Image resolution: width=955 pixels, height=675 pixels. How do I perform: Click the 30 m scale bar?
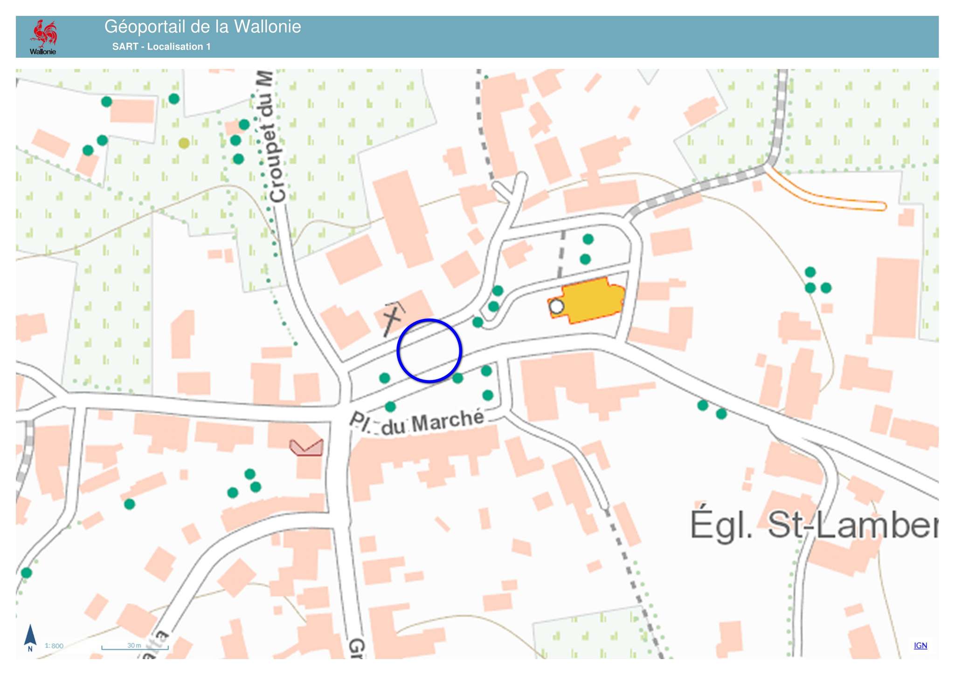pyautogui.click(x=134, y=647)
